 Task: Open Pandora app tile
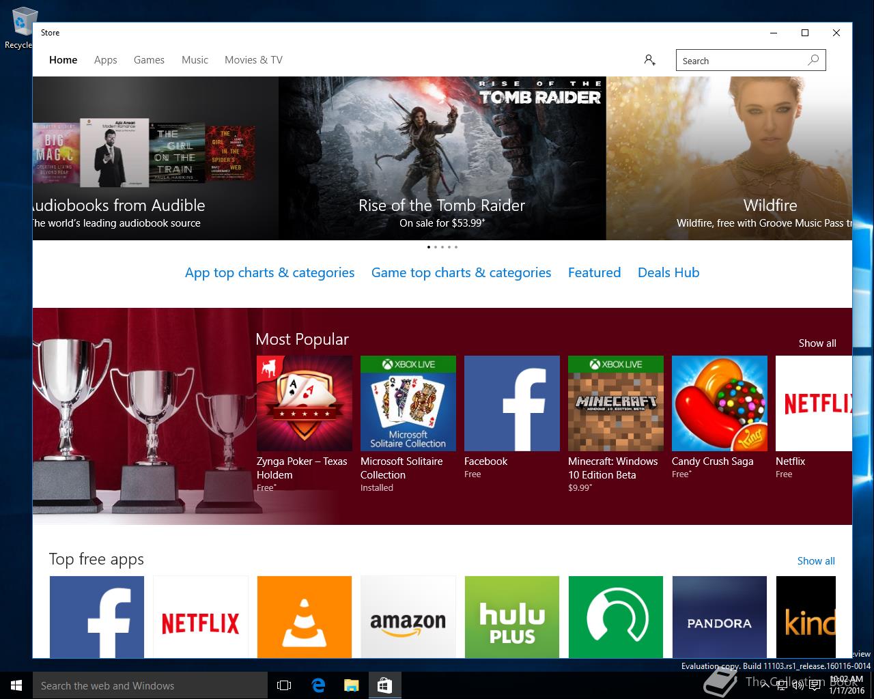[720, 617]
